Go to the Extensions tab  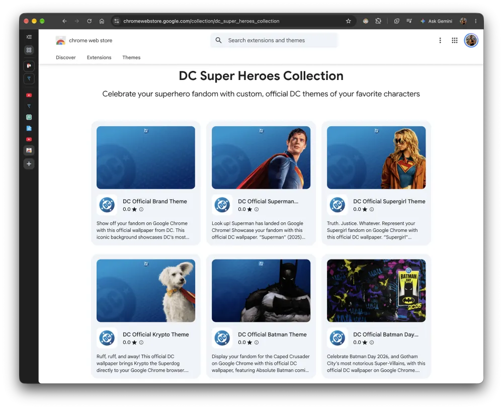(x=99, y=57)
